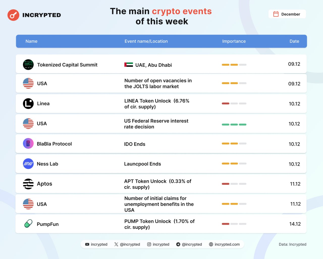Open the incrypted YouTube link
This screenshot has width=323, height=259.
96,244
